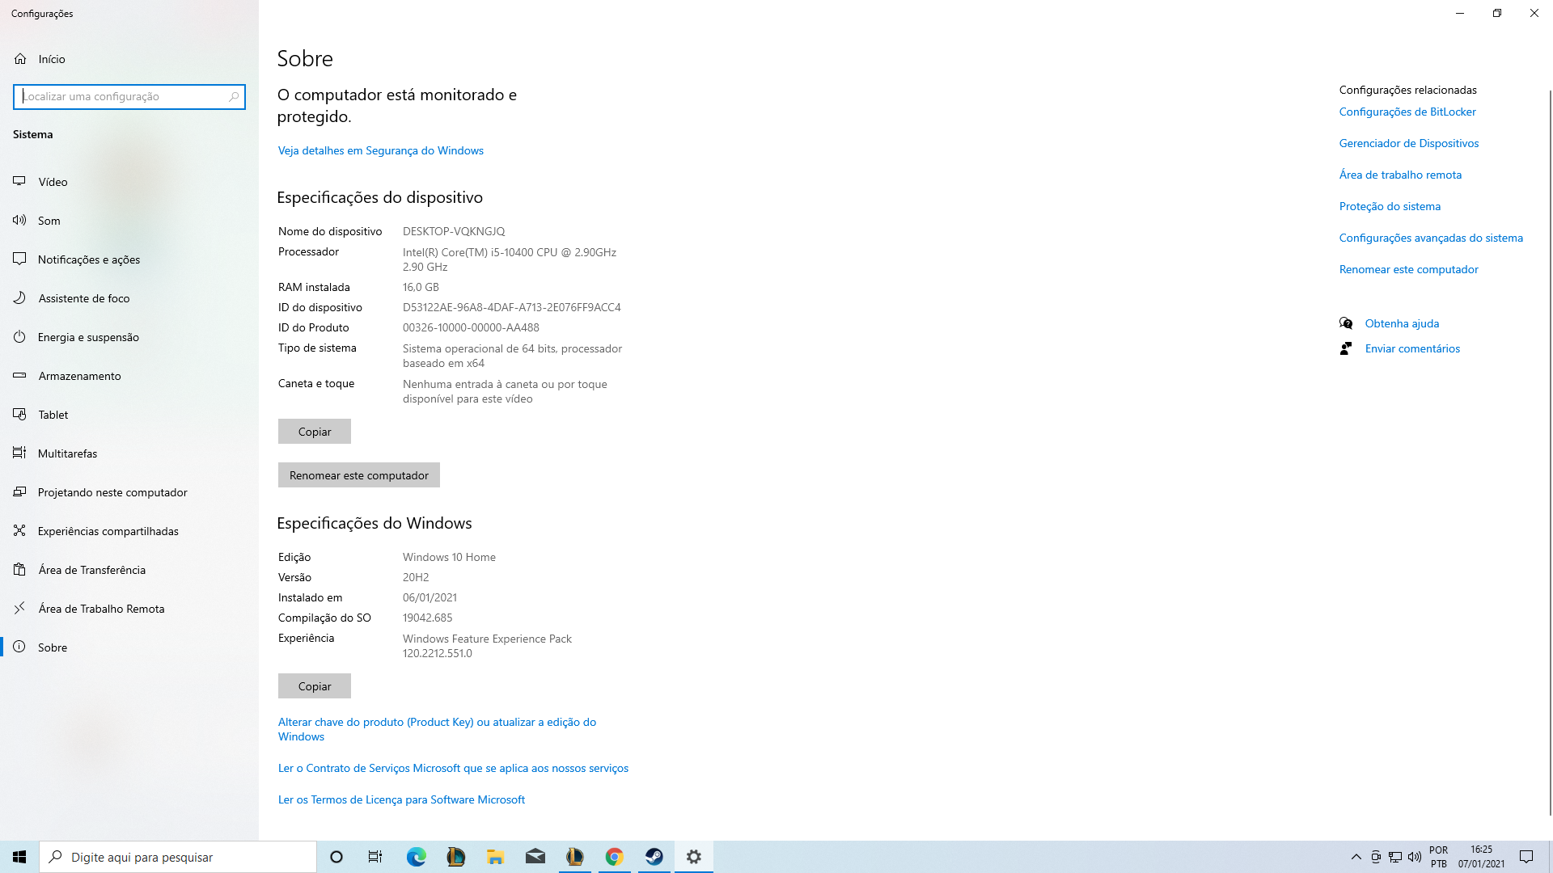The height and width of the screenshot is (873, 1553).
Task: Click the 19042.685 build value
Action: 427,618
